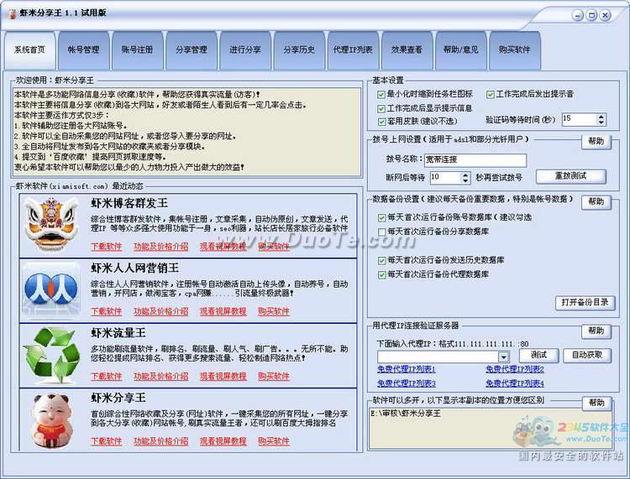Click the 验证码等待时间 value field
Viewport: 630px width, 479px height.
click(x=579, y=119)
